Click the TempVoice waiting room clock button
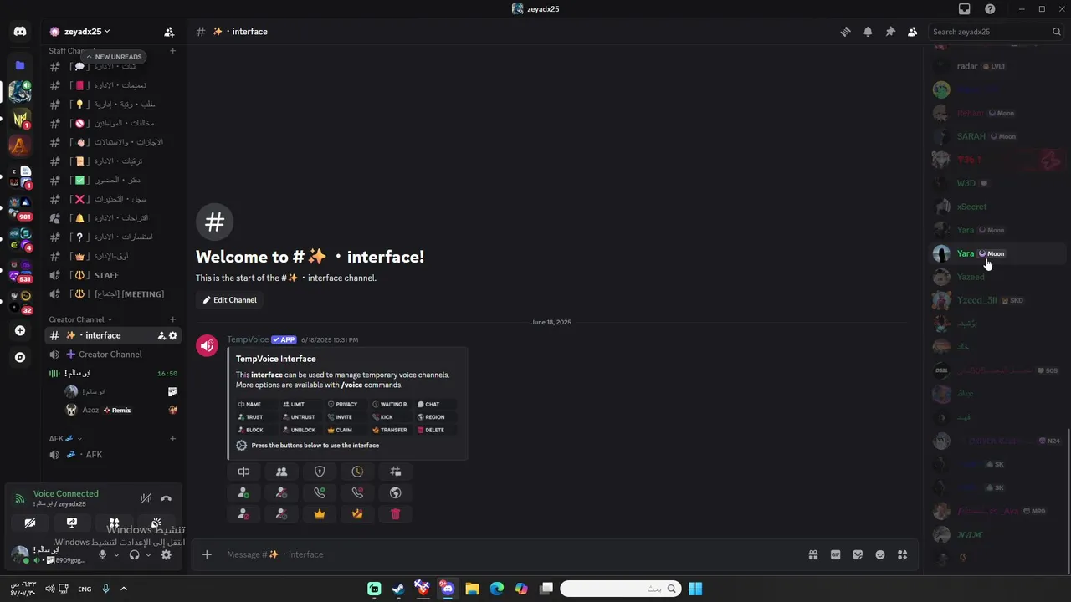1071x602 pixels. (x=357, y=472)
